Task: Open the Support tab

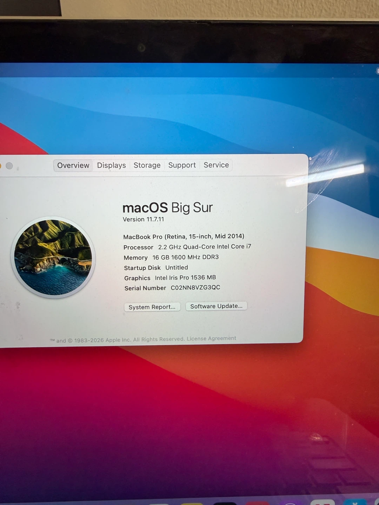Action: coord(182,165)
